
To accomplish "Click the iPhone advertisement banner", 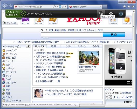I will [118, 65].
